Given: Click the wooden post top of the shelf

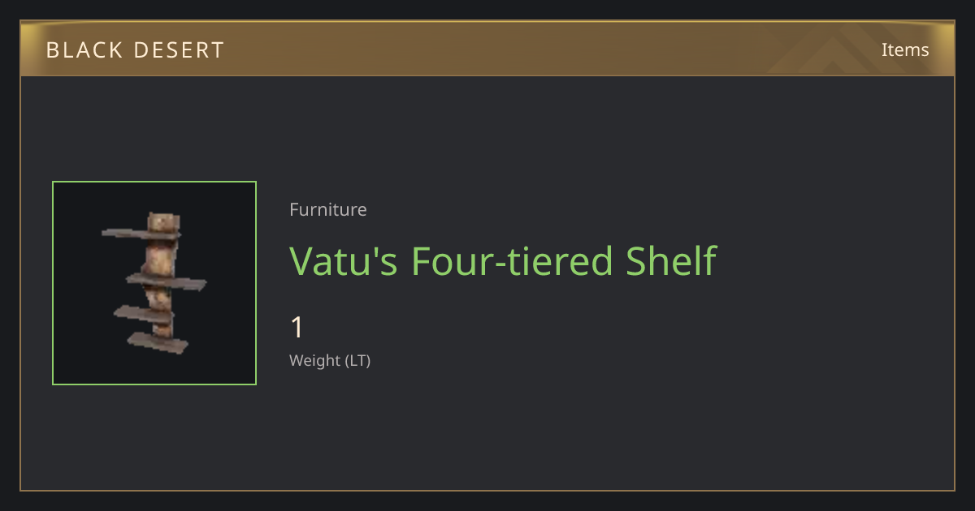Looking at the screenshot, I should pyautogui.click(x=162, y=221).
